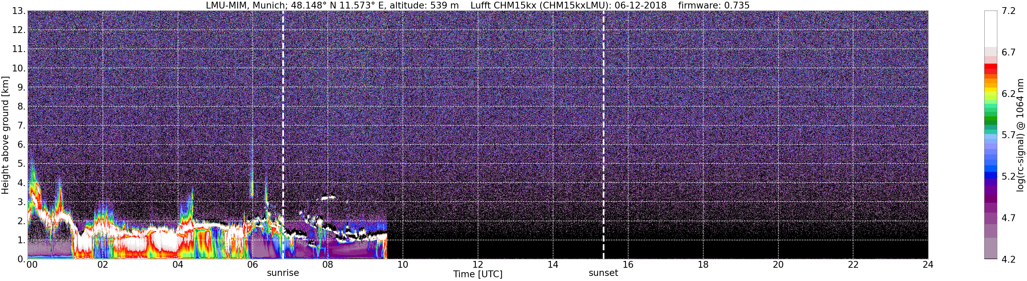Click the date '06-12-2018' in the title
Viewport: 1027px width, 281px height.
[640, 5]
